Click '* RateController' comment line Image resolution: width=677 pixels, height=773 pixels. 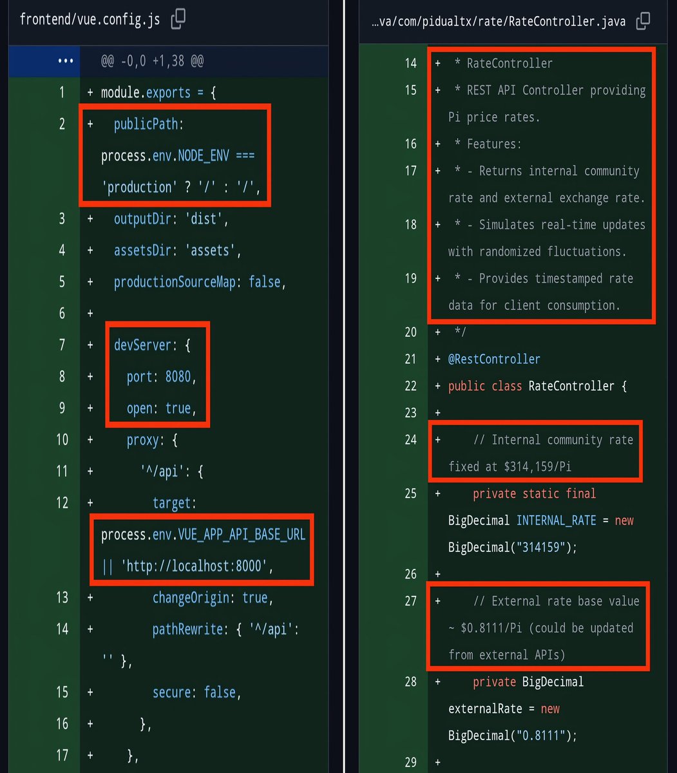point(503,63)
